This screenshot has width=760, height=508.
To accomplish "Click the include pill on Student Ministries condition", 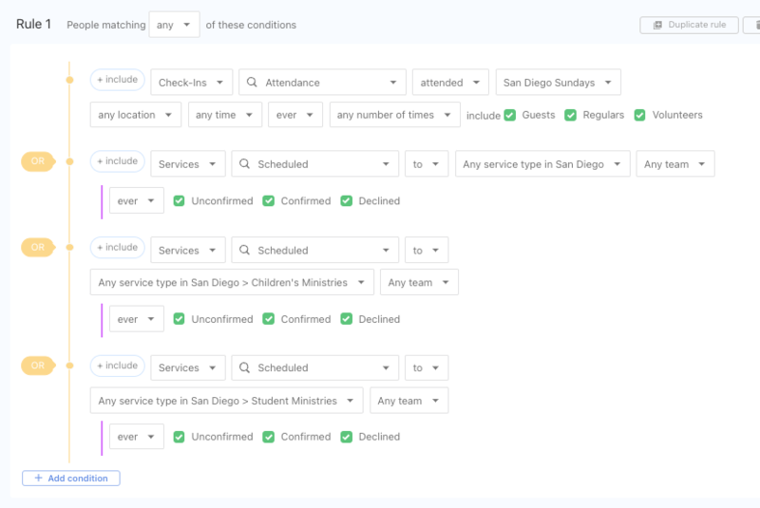I will click(x=117, y=366).
